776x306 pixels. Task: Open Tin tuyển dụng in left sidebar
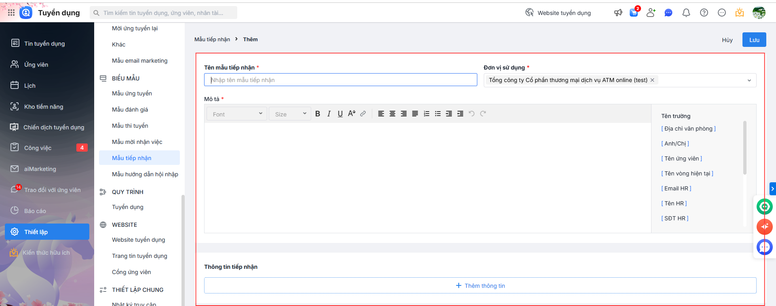coord(47,43)
